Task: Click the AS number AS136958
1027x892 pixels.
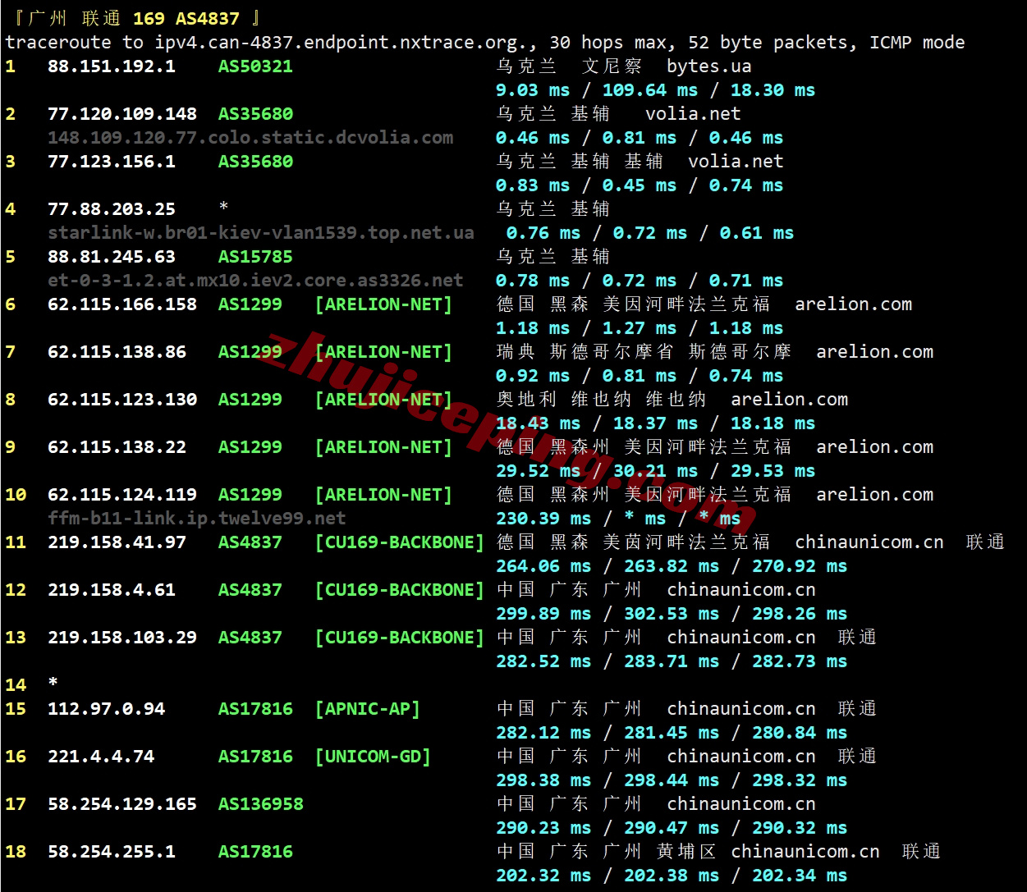Action: point(261,804)
